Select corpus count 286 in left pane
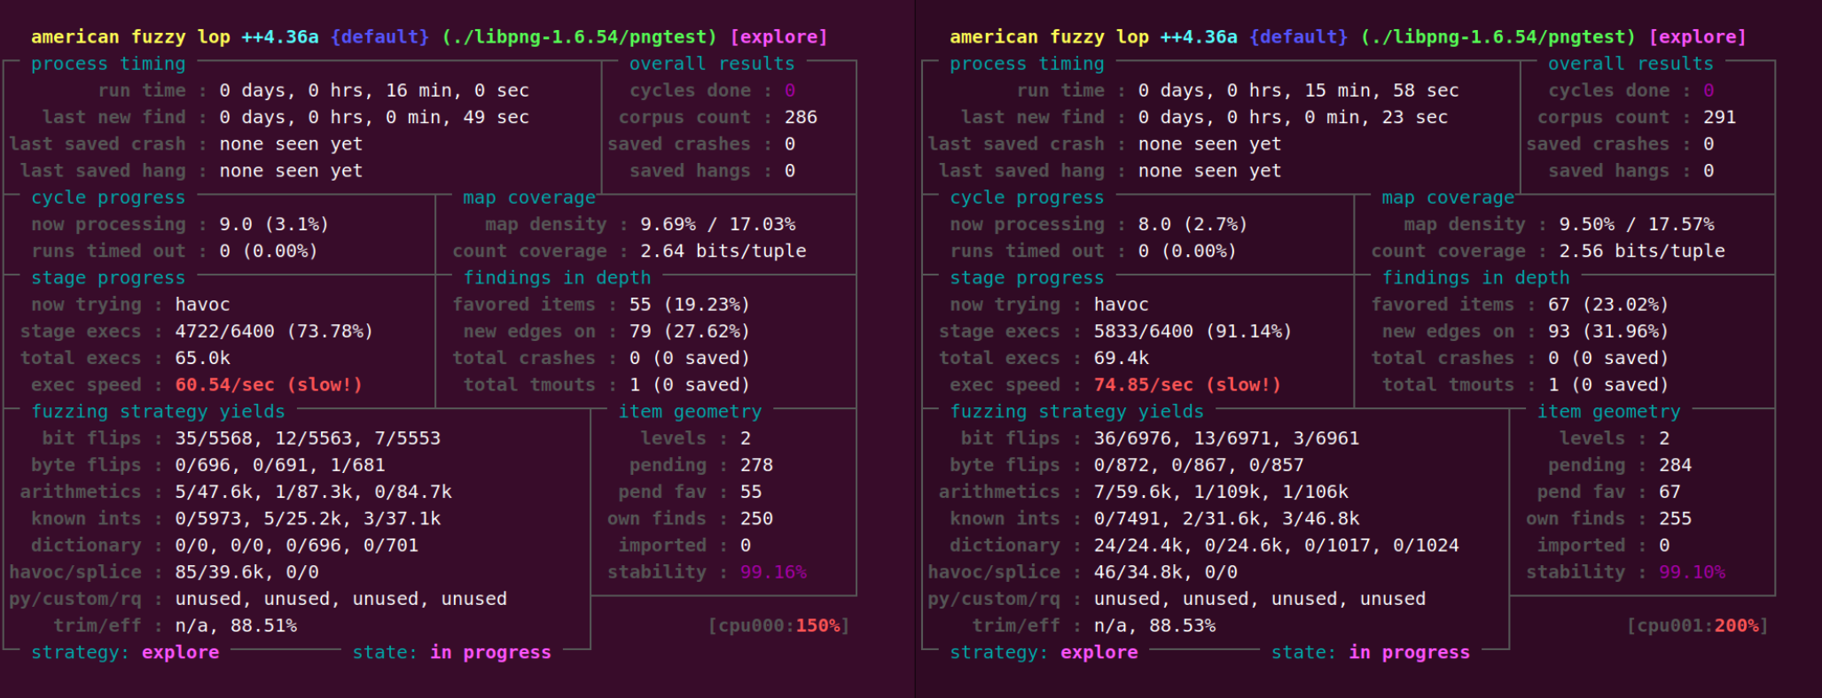The height and width of the screenshot is (698, 1822). click(801, 117)
